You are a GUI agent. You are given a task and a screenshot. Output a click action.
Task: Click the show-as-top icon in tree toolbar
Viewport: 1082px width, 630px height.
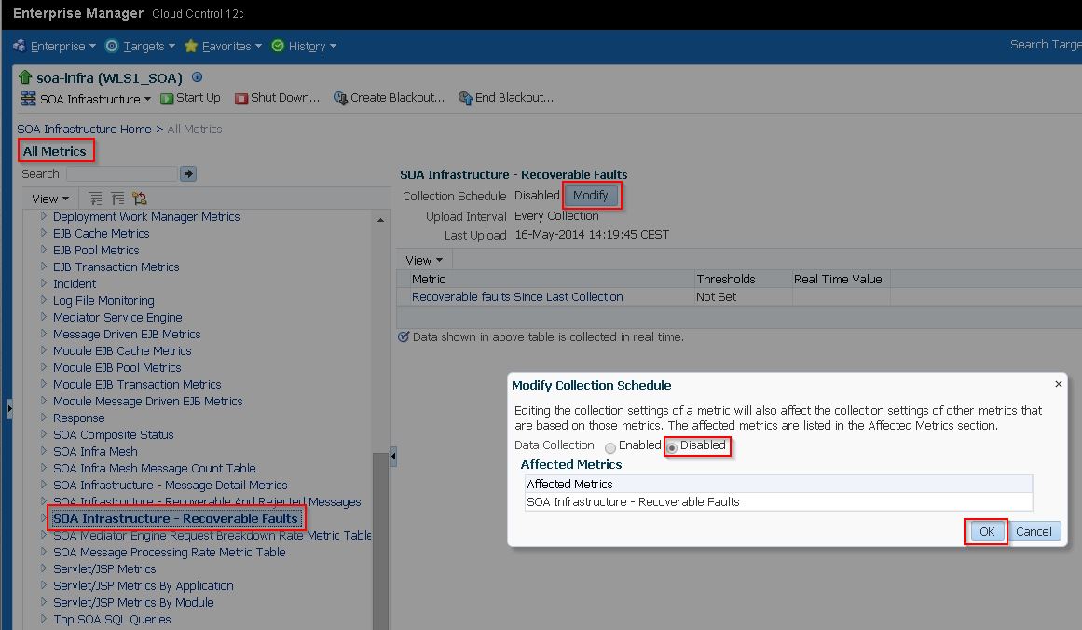[140, 199]
